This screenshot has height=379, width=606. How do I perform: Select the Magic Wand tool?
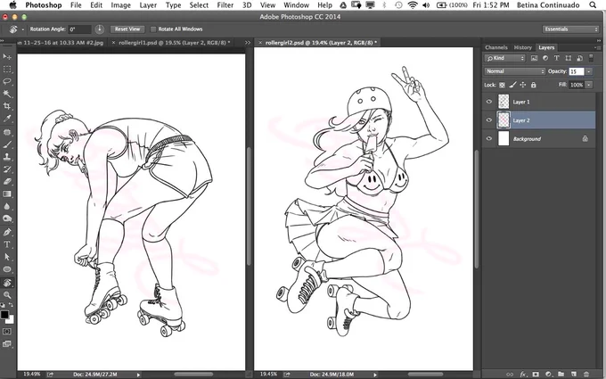pos(7,94)
